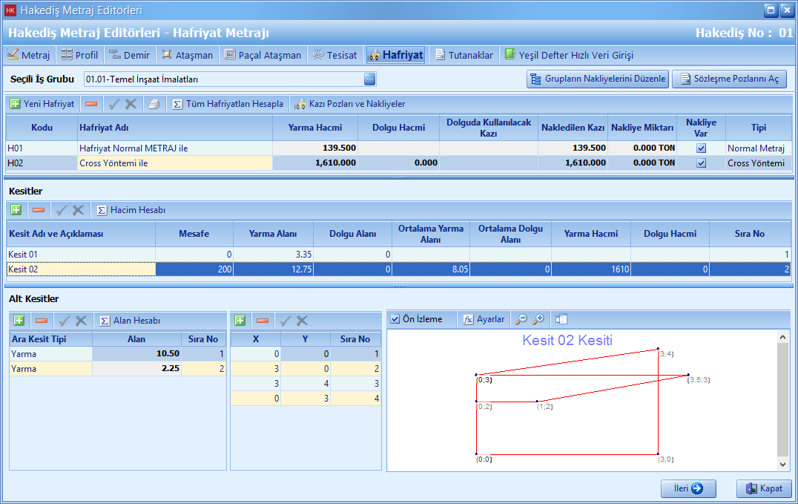Image resolution: width=798 pixels, height=504 pixels.
Task: Click the red delete icon in Kesitler toolbar
Action: 39,210
